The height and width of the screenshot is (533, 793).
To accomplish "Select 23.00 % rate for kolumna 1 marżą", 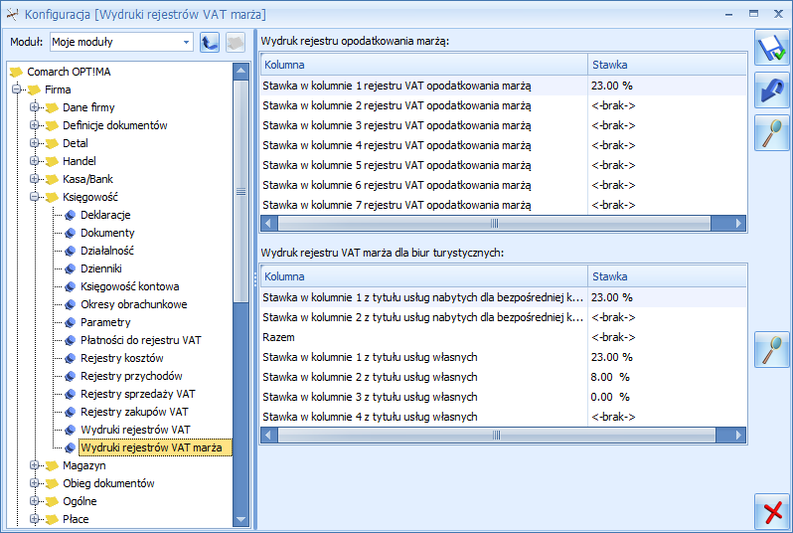I will 667,86.
